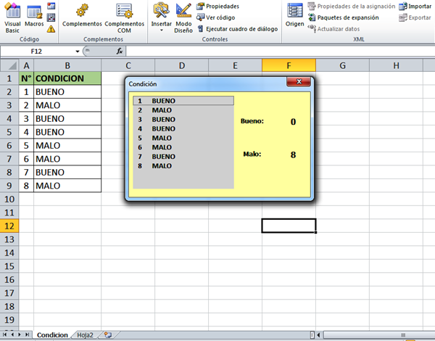Select column F header
The height and width of the screenshot is (341, 435).
click(x=289, y=65)
